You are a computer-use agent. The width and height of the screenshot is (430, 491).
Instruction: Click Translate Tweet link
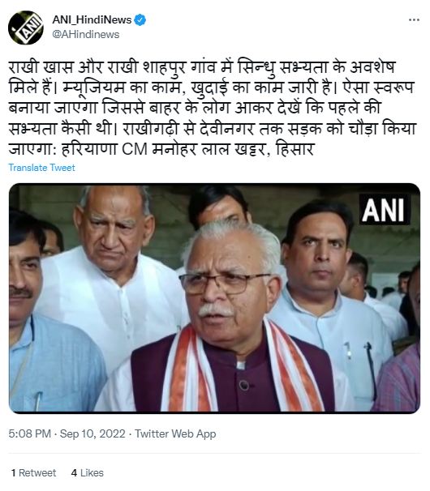point(41,168)
